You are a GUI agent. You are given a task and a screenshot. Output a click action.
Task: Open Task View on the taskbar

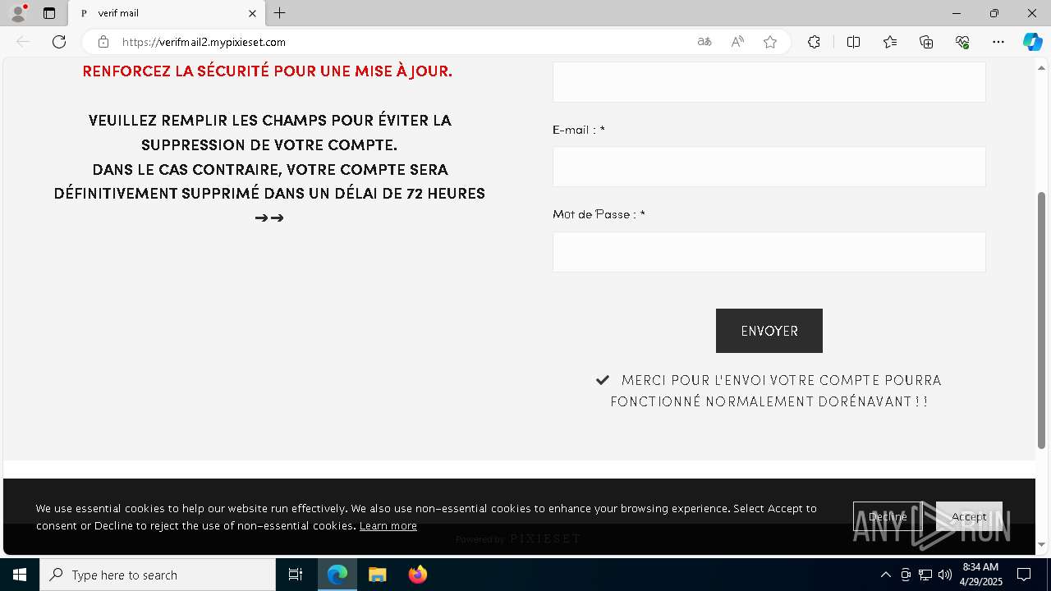(x=296, y=575)
